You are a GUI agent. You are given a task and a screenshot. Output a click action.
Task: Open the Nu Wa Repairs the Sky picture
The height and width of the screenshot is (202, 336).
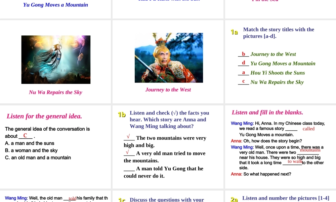tap(56, 60)
